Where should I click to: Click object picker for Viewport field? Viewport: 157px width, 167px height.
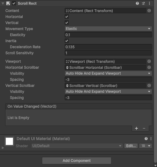pyautogui.click(x=149, y=61)
